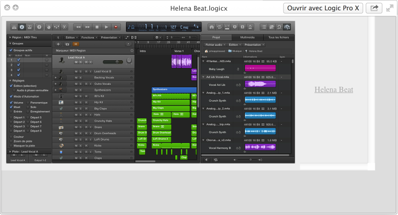
Task: Switch to the Multimédia tab
Action: [247, 37]
